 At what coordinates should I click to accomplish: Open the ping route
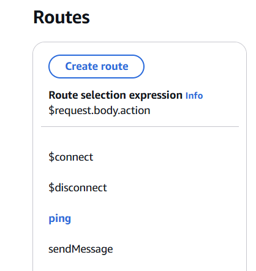pos(60,219)
